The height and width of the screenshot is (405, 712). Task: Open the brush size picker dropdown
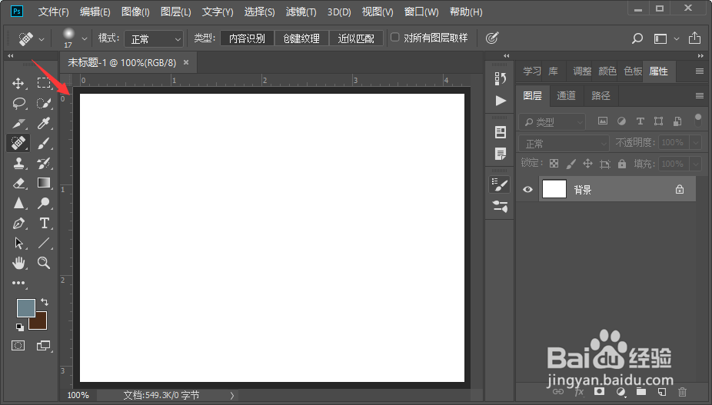click(x=85, y=39)
